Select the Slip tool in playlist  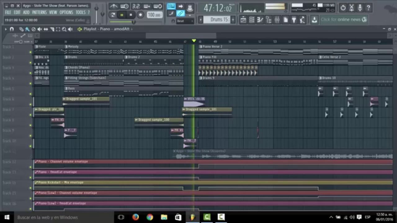46,29
